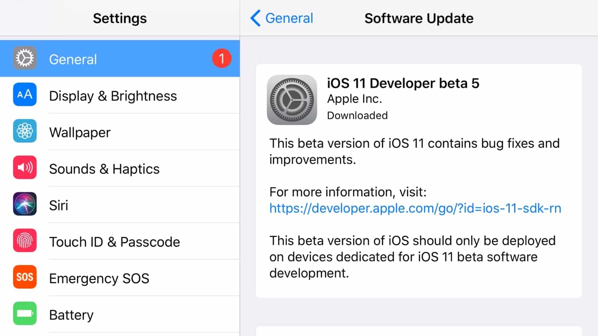The width and height of the screenshot is (598, 336).
Task: Select the Wallpaper settings row
Action: tap(80, 132)
